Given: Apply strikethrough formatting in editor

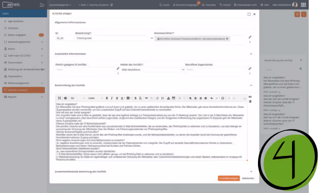Looking at the screenshot, I should point(136,98).
